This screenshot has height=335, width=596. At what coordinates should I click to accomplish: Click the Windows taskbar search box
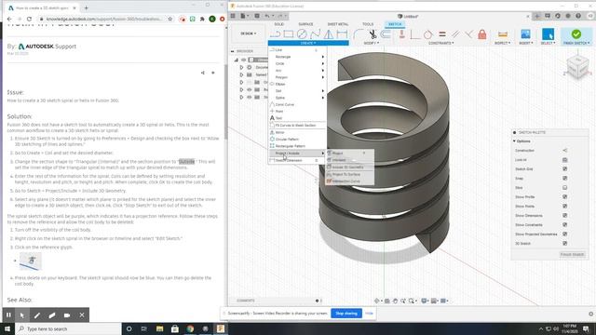68,328
